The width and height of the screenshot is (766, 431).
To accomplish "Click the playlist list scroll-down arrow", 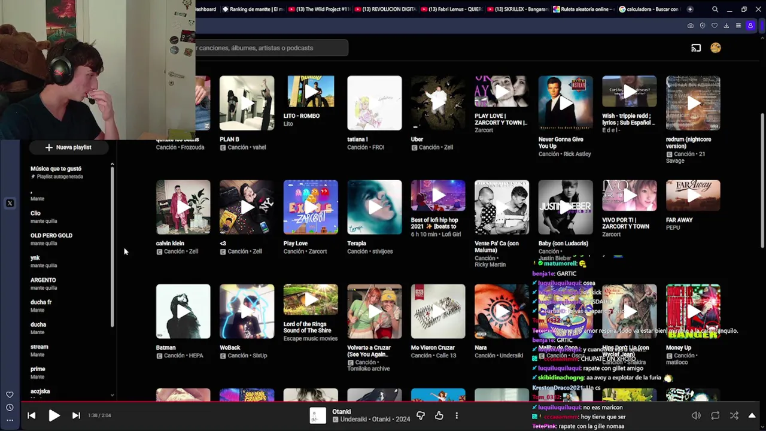I will [112, 395].
